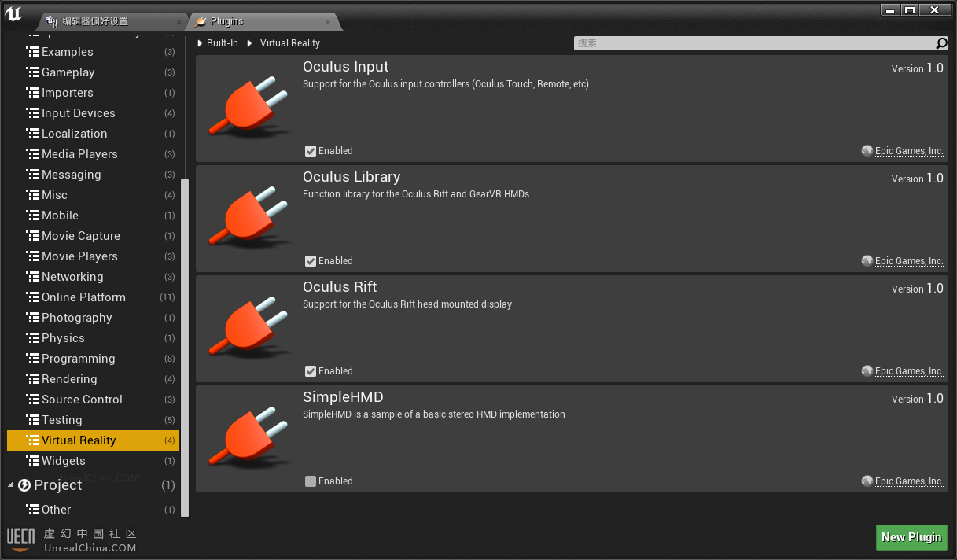Open the Programming category

pos(93,359)
